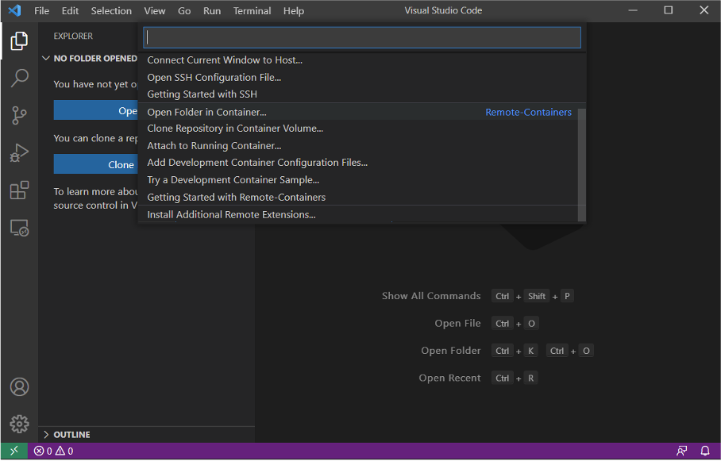Open the Search view icon

point(19,78)
